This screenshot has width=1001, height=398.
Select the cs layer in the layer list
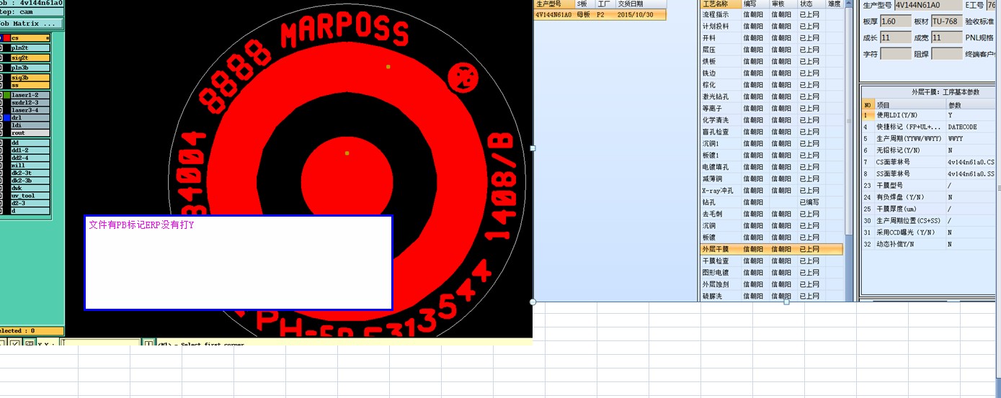coord(30,37)
